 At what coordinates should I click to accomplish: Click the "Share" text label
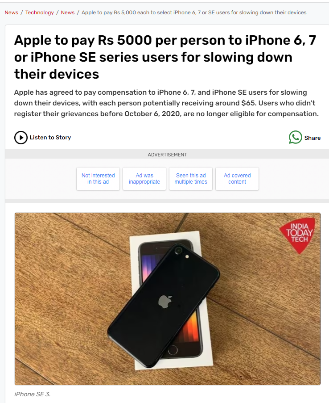coord(313,138)
